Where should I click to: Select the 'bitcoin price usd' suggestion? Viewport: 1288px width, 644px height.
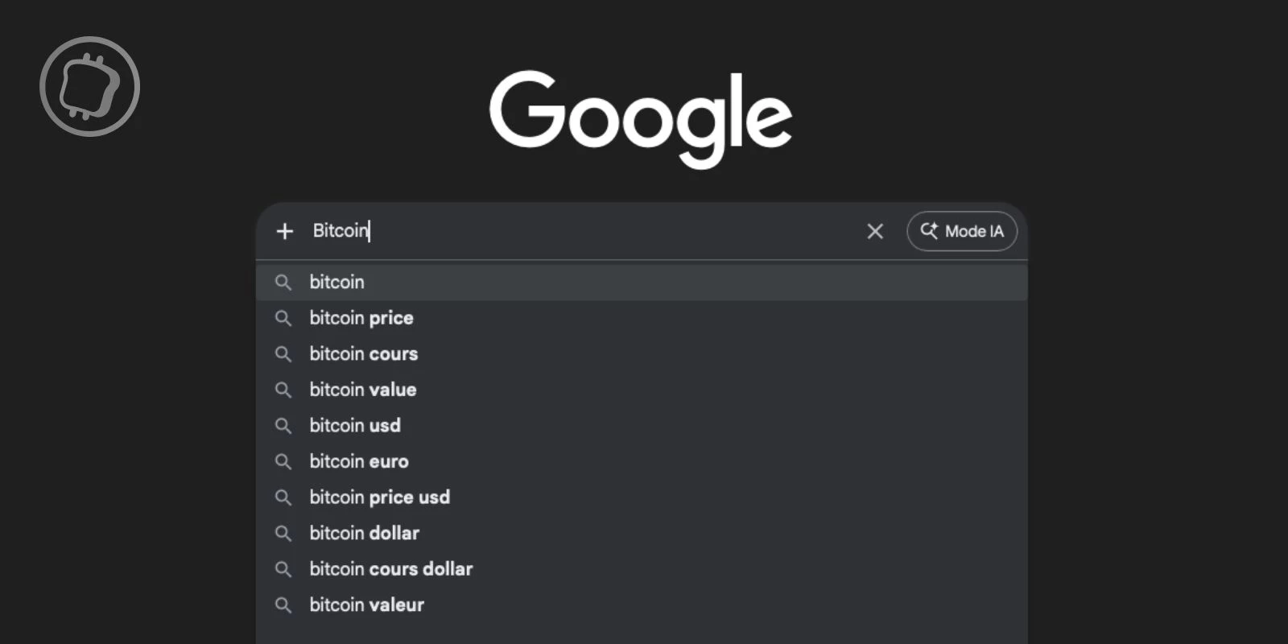click(x=380, y=497)
